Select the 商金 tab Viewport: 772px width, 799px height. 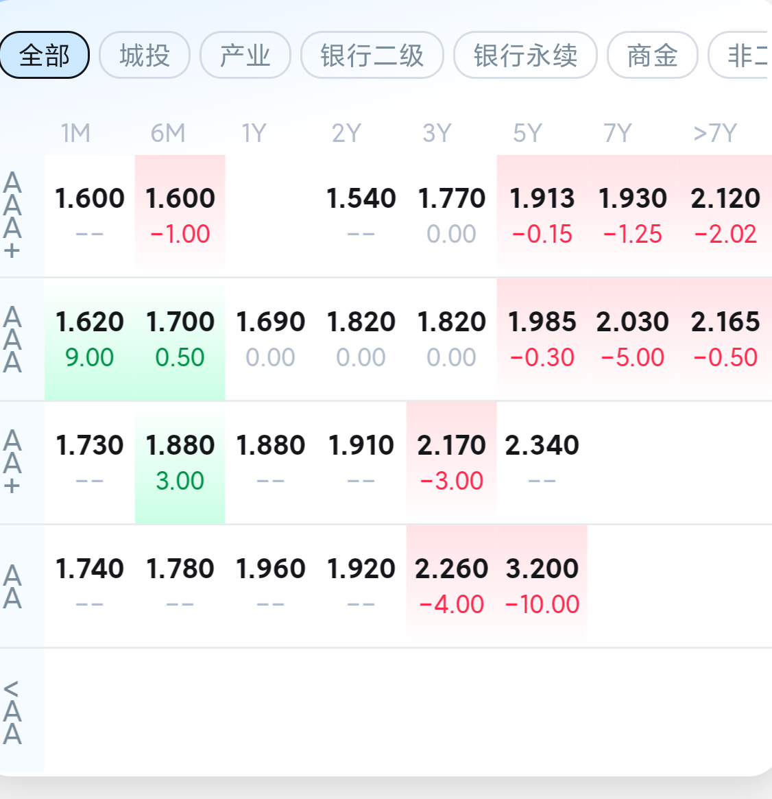pyautogui.click(x=652, y=55)
